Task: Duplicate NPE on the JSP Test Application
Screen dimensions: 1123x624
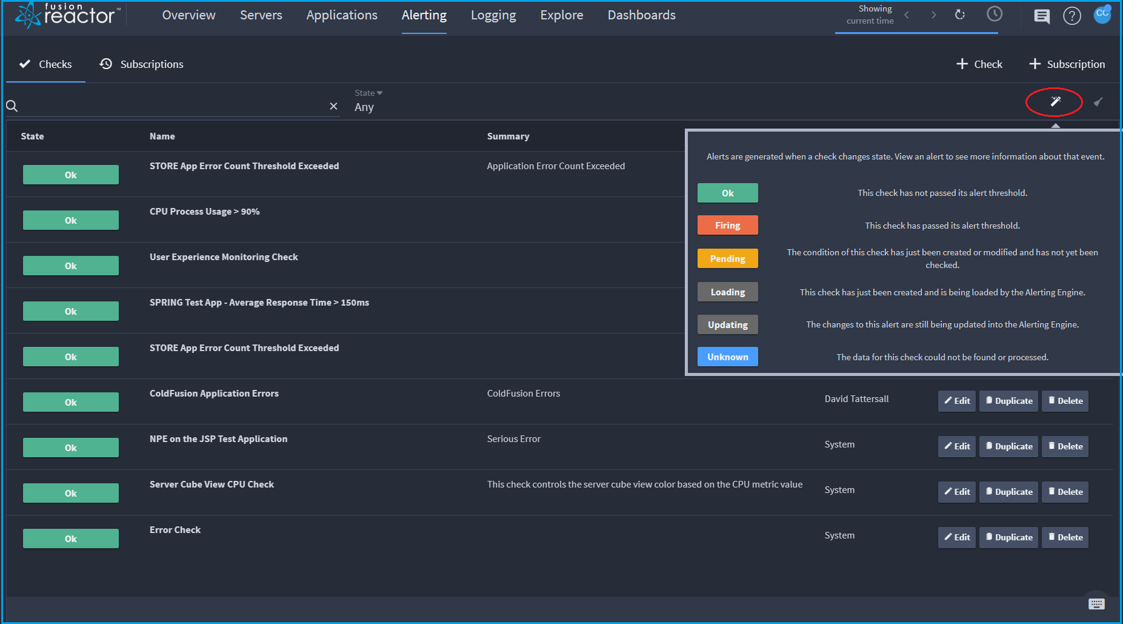Action: [1008, 446]
